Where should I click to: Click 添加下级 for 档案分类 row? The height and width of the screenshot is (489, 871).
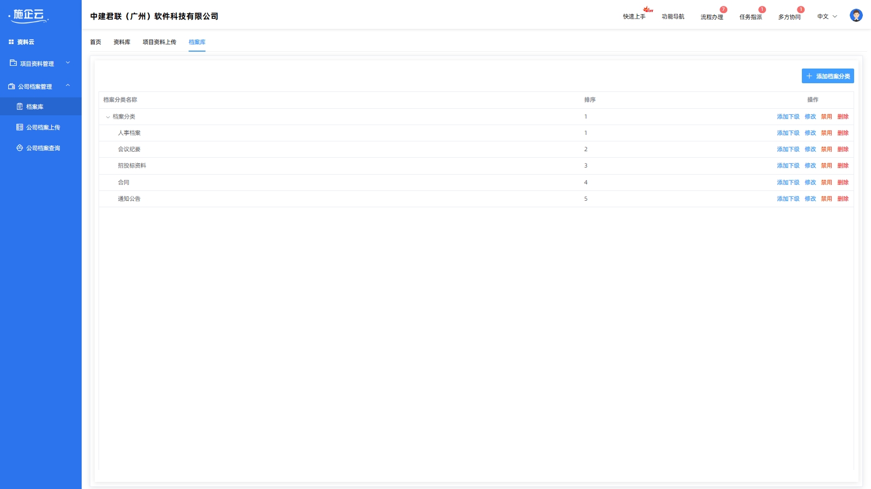click(788, 116)
